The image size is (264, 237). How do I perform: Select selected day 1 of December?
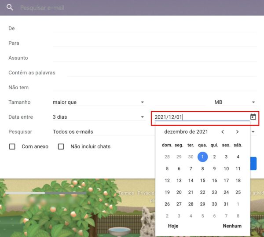[202, 157]
